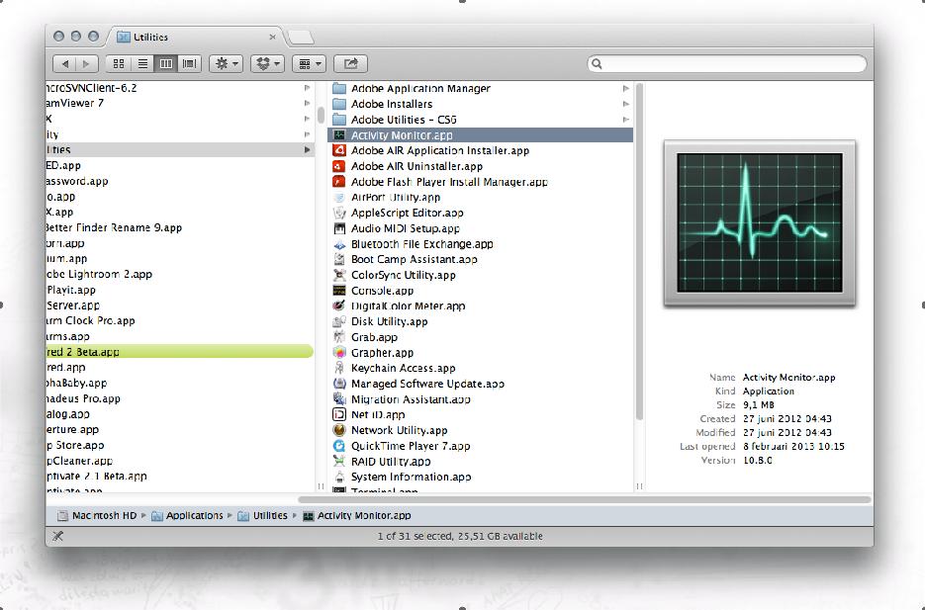The image size is (925, 610).
Task: Select the Clock Pro.app row
Action: [180, 320]
